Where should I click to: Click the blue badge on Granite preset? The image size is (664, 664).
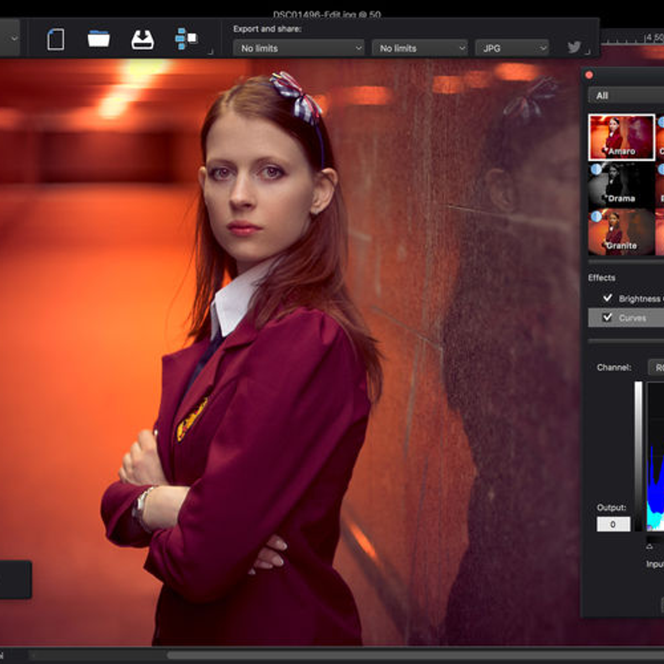point(596,216)
